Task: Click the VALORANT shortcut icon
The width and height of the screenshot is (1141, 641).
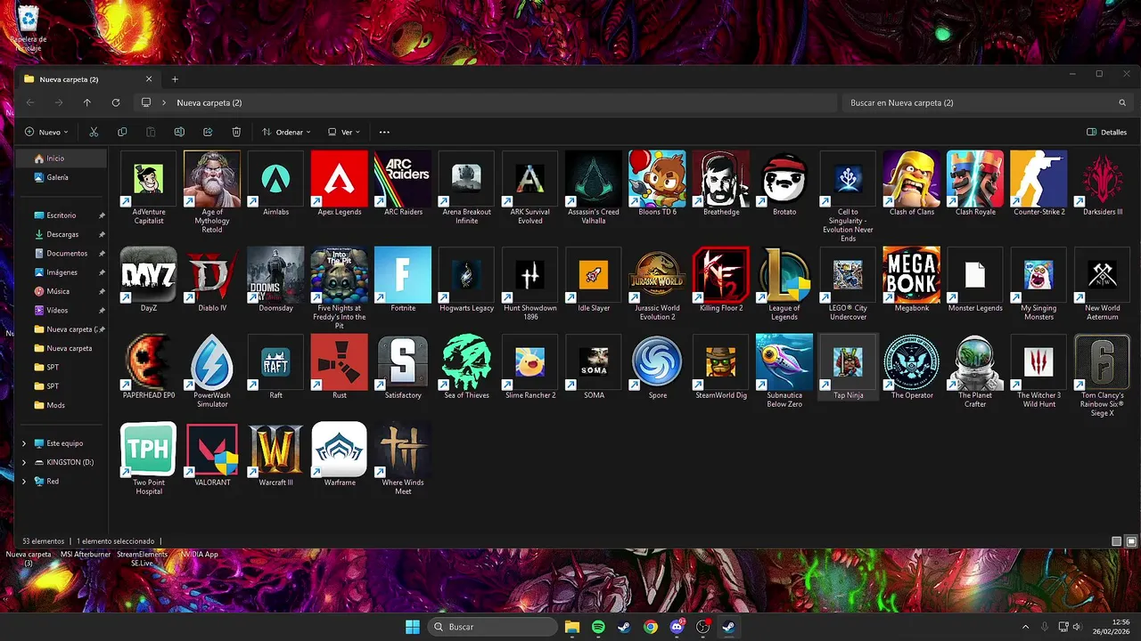Action: point(212,450)
